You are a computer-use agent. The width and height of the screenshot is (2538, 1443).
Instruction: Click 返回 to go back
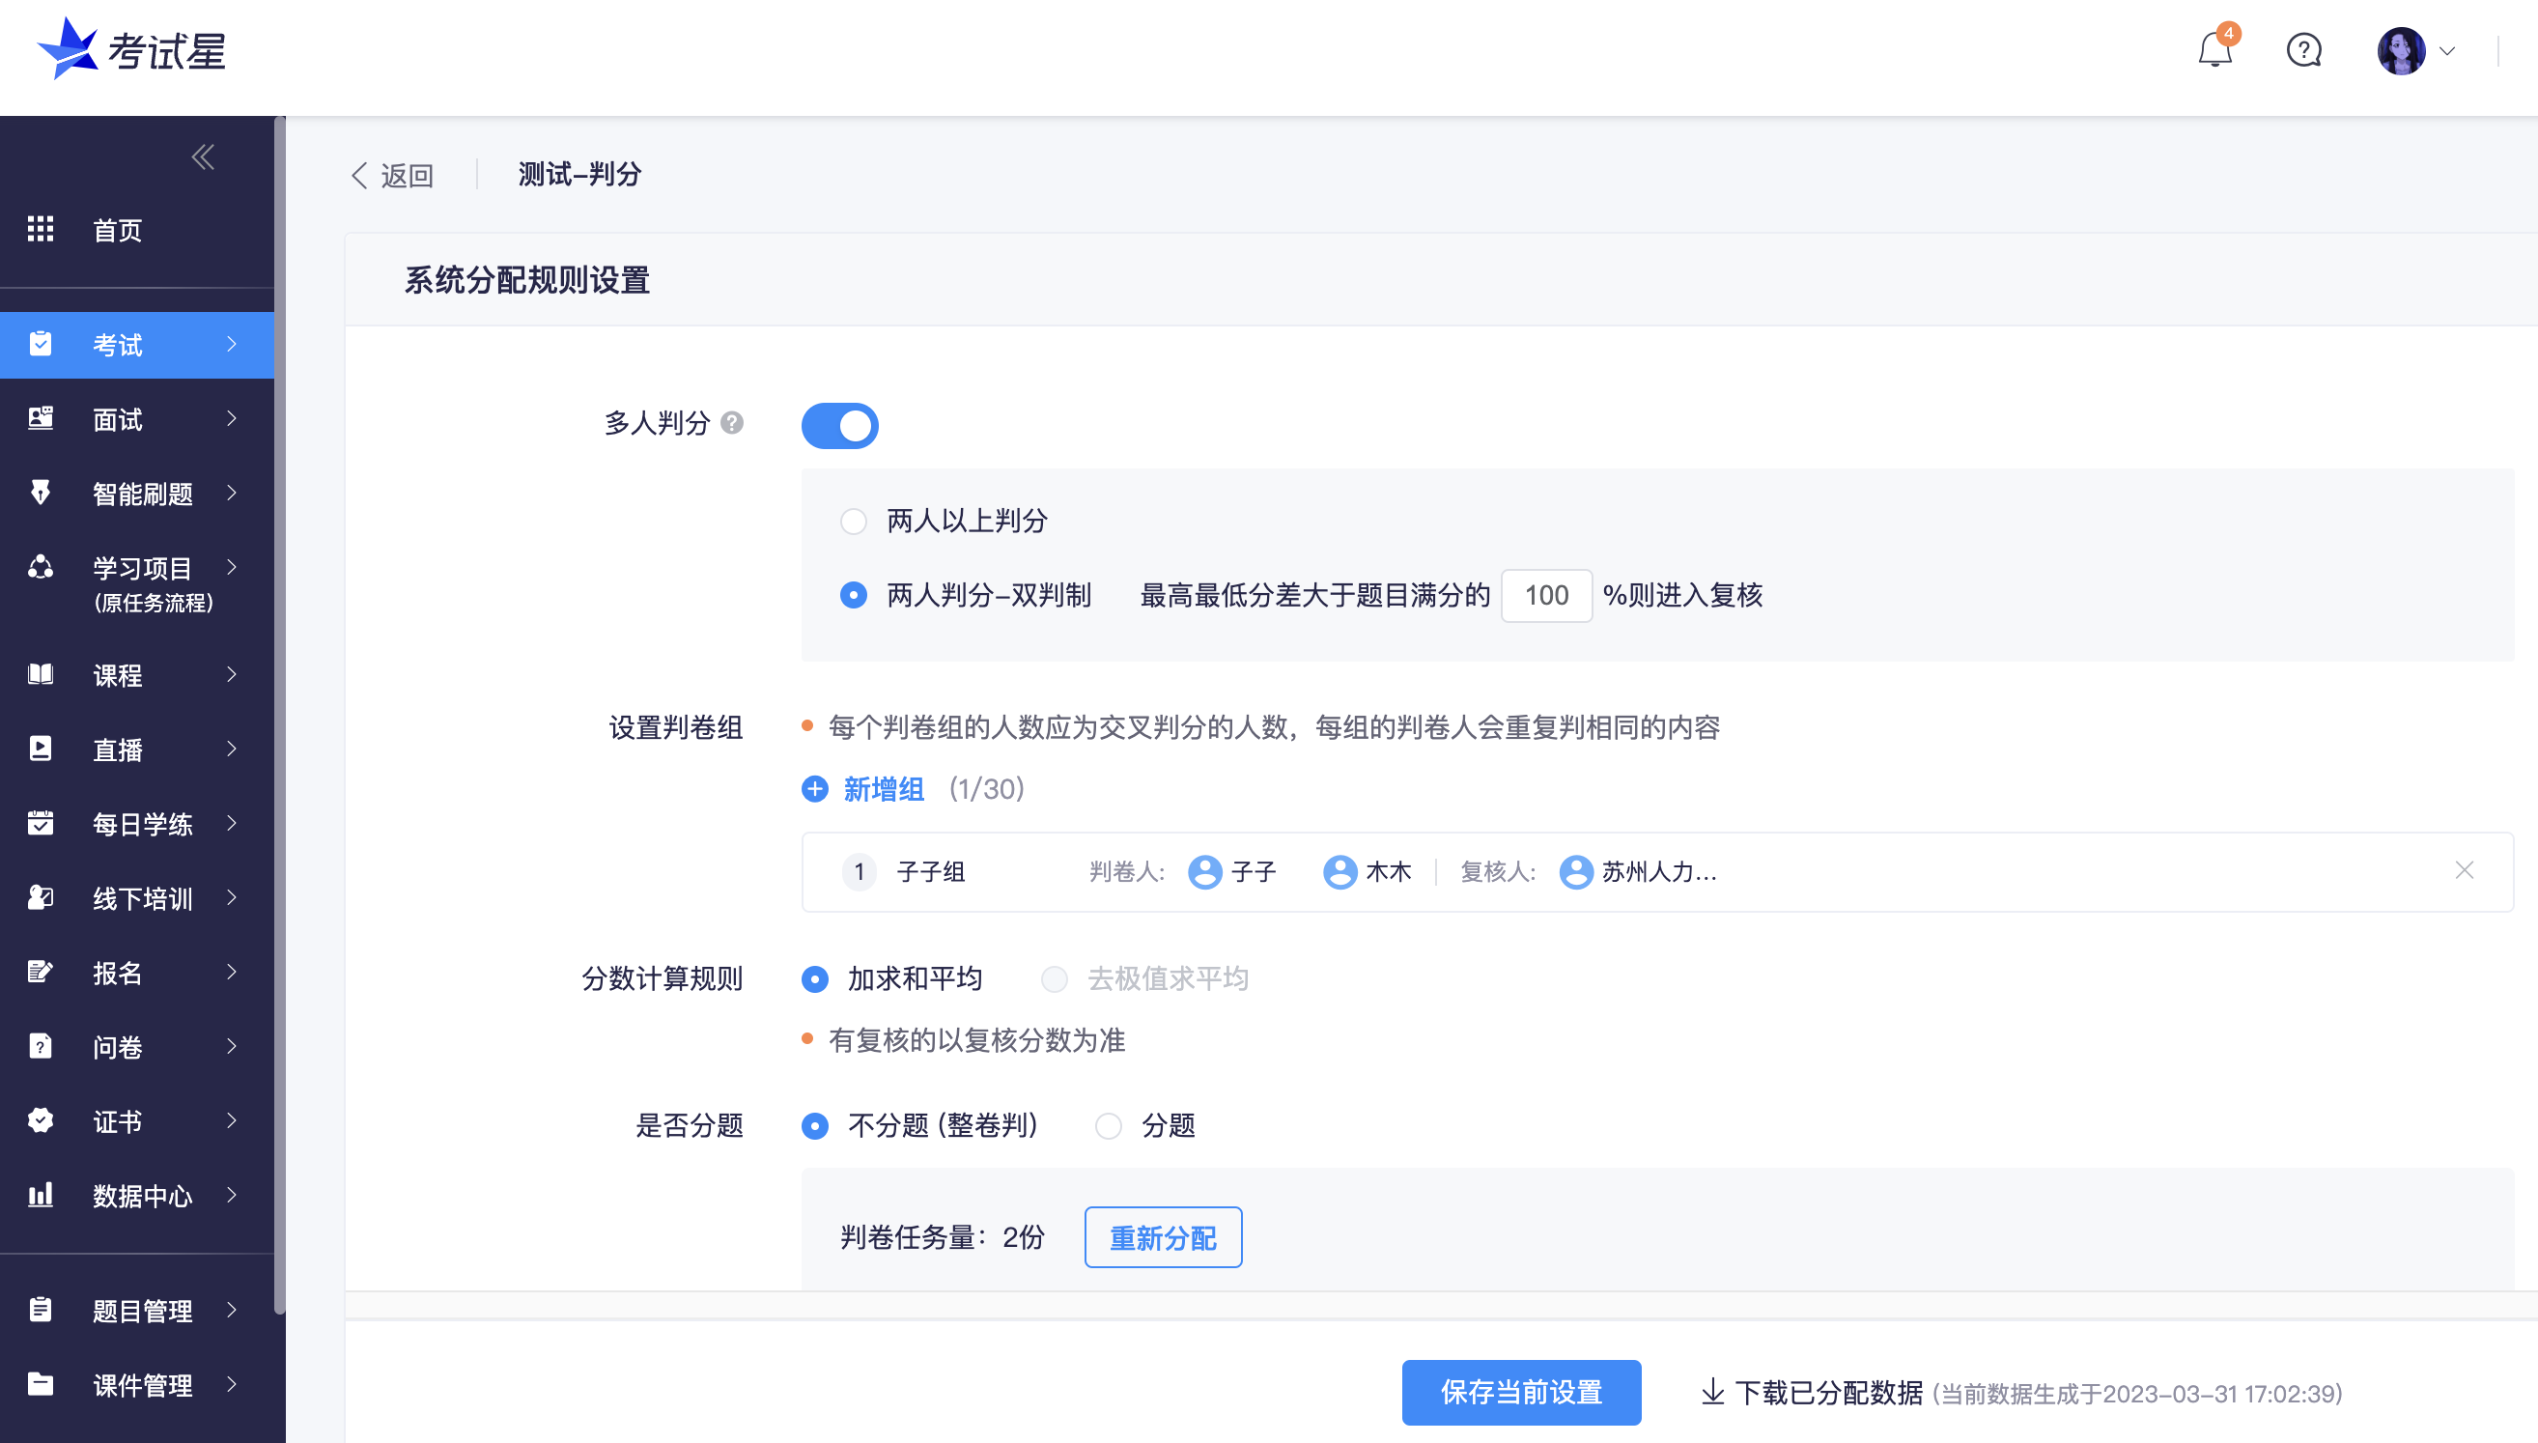[x=393, y=176]
